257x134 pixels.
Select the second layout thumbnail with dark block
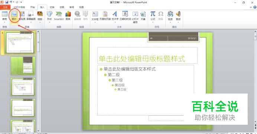23,66
